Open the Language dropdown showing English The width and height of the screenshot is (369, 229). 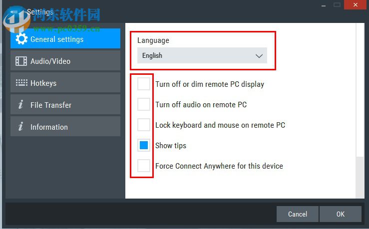click(202, 55)
